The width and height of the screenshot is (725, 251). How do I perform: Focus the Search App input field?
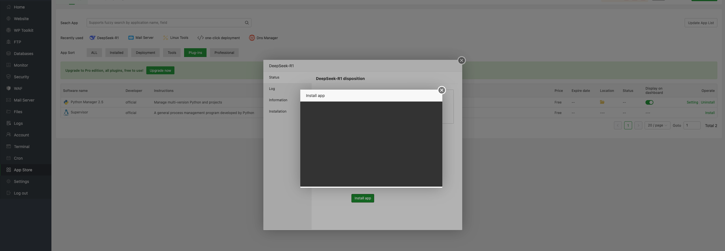(x=169, y=23)
